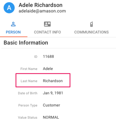This screenshot has width=116, height=125.
Task: Click the Person Type field label
Action: tap(28, 105)
